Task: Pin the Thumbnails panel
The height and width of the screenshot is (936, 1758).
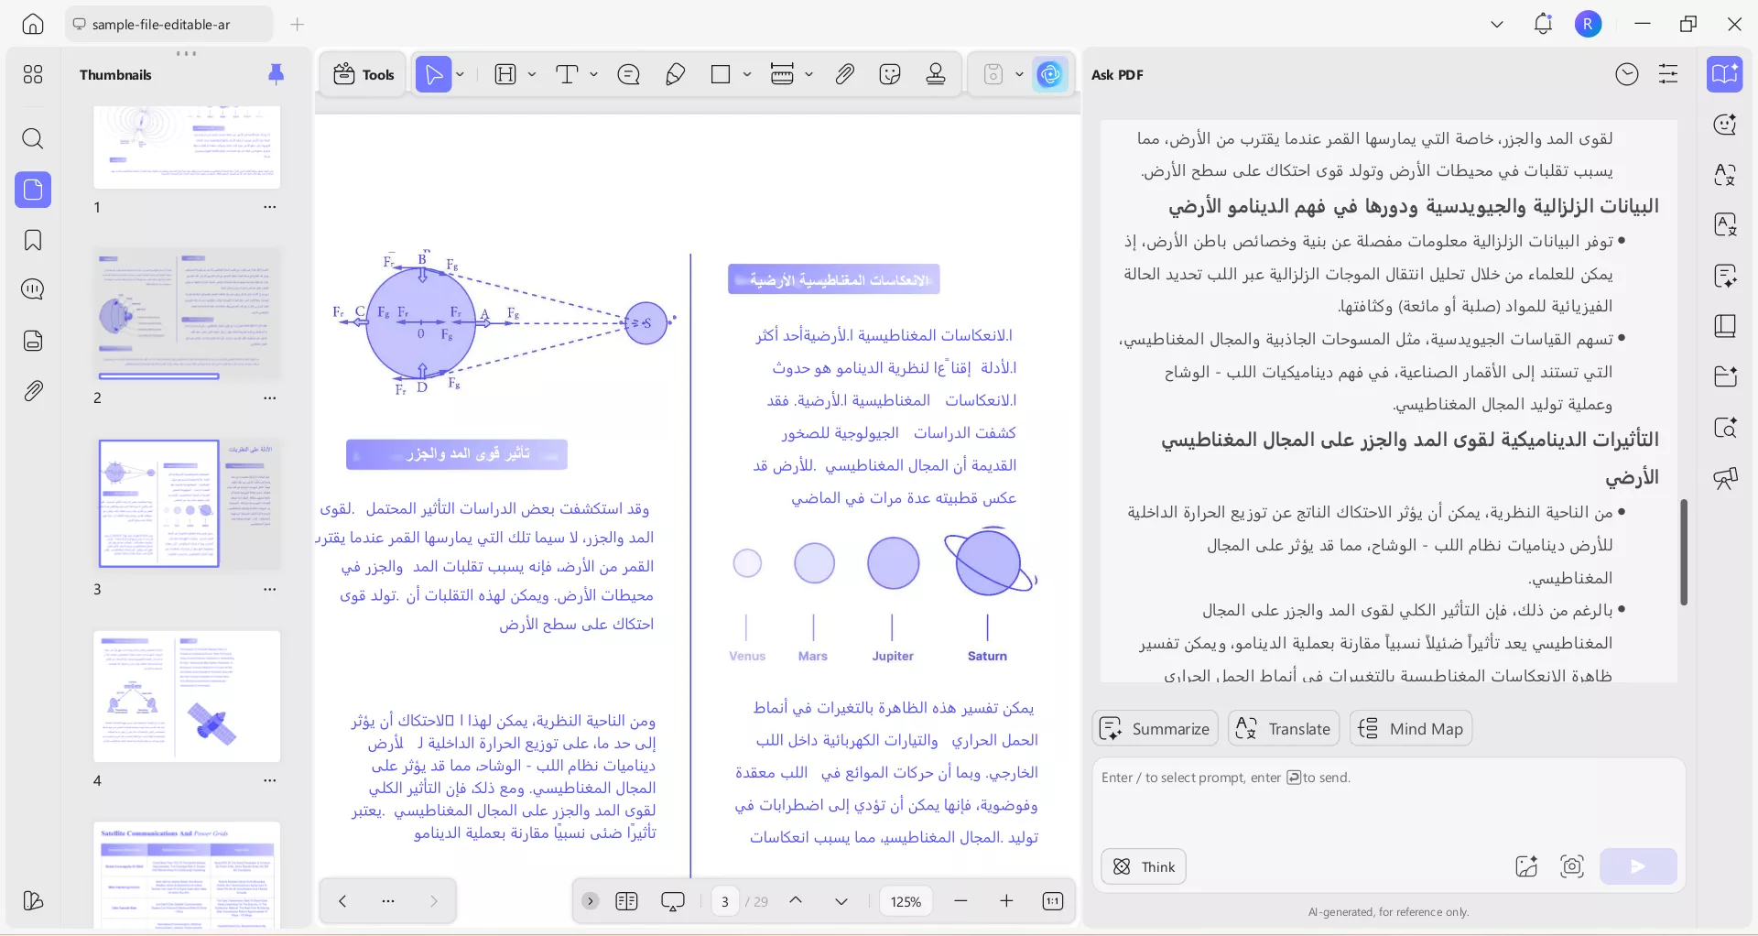Action: click(x=277, y=74)
